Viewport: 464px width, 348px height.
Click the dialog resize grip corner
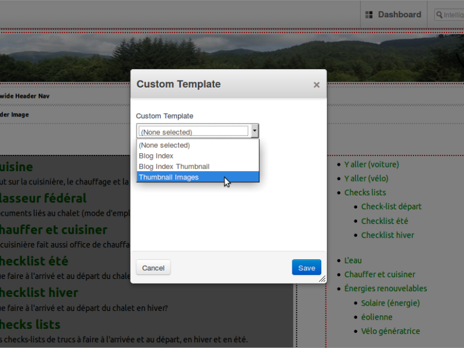[322, 279]
